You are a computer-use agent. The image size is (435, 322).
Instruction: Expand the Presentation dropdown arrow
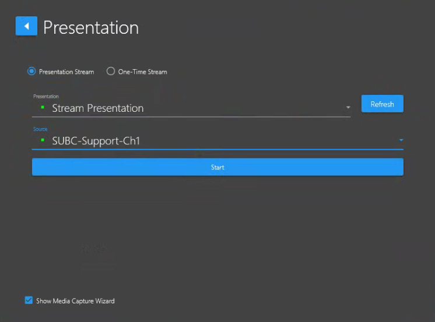coord(348,108)
